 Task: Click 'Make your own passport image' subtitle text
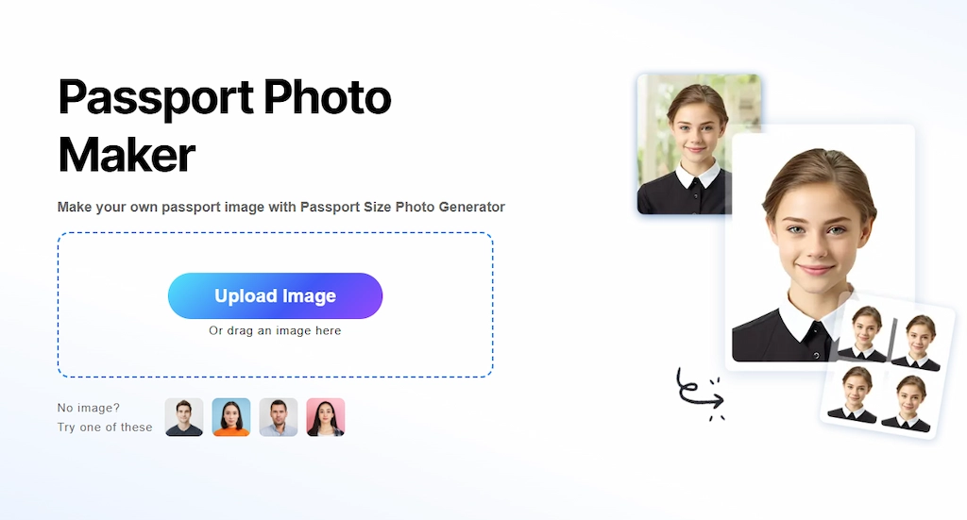161,207
